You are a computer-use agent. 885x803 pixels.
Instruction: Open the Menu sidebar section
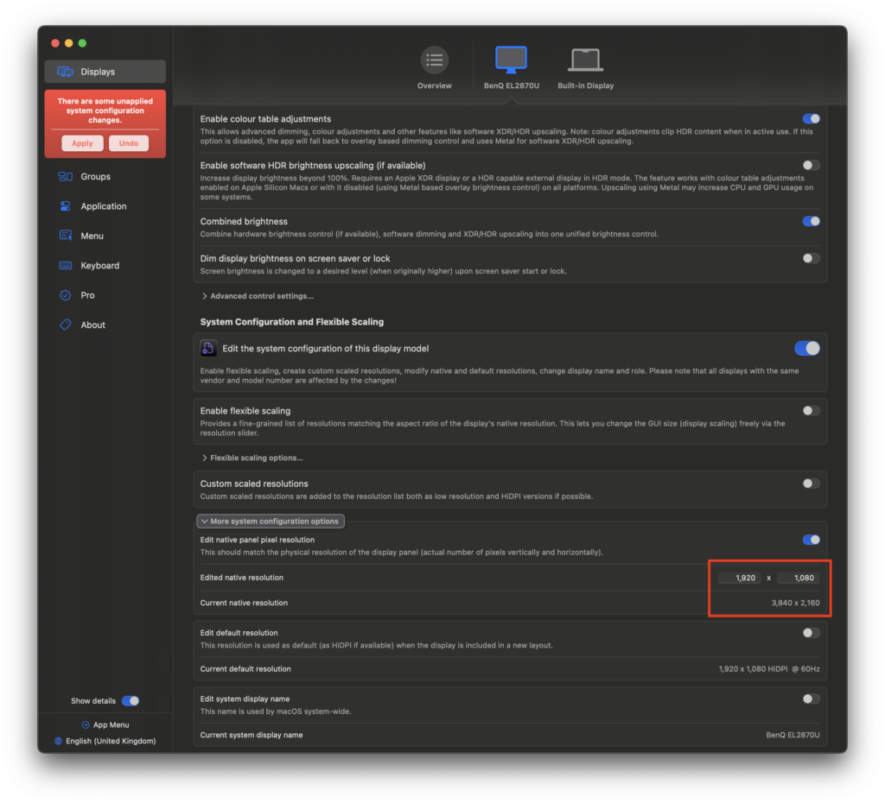(x=92, y=236)
